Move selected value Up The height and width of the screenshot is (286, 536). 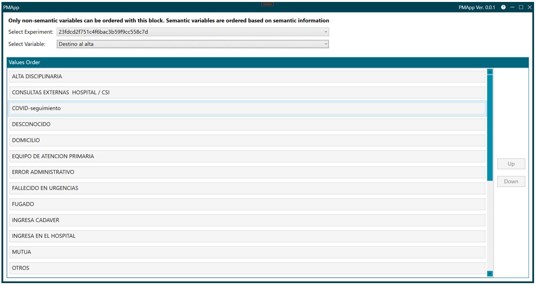511,164
